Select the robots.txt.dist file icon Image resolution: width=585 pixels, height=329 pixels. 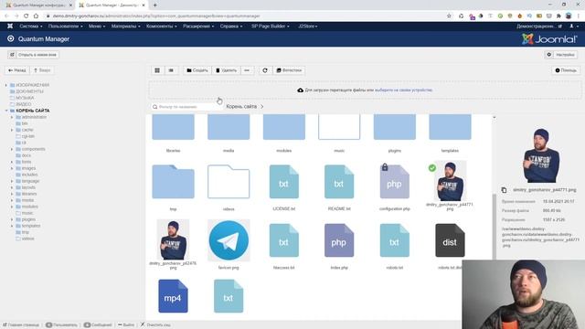click(450, 240)
